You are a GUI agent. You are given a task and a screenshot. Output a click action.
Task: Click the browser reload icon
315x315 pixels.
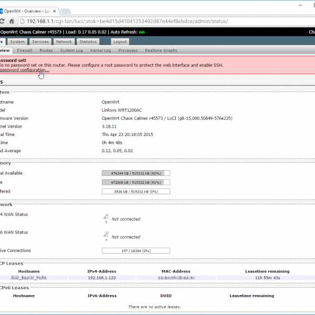coord(3,22)
